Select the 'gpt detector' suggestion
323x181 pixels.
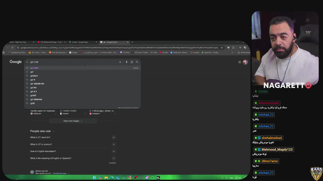click(x=82, y=99)
